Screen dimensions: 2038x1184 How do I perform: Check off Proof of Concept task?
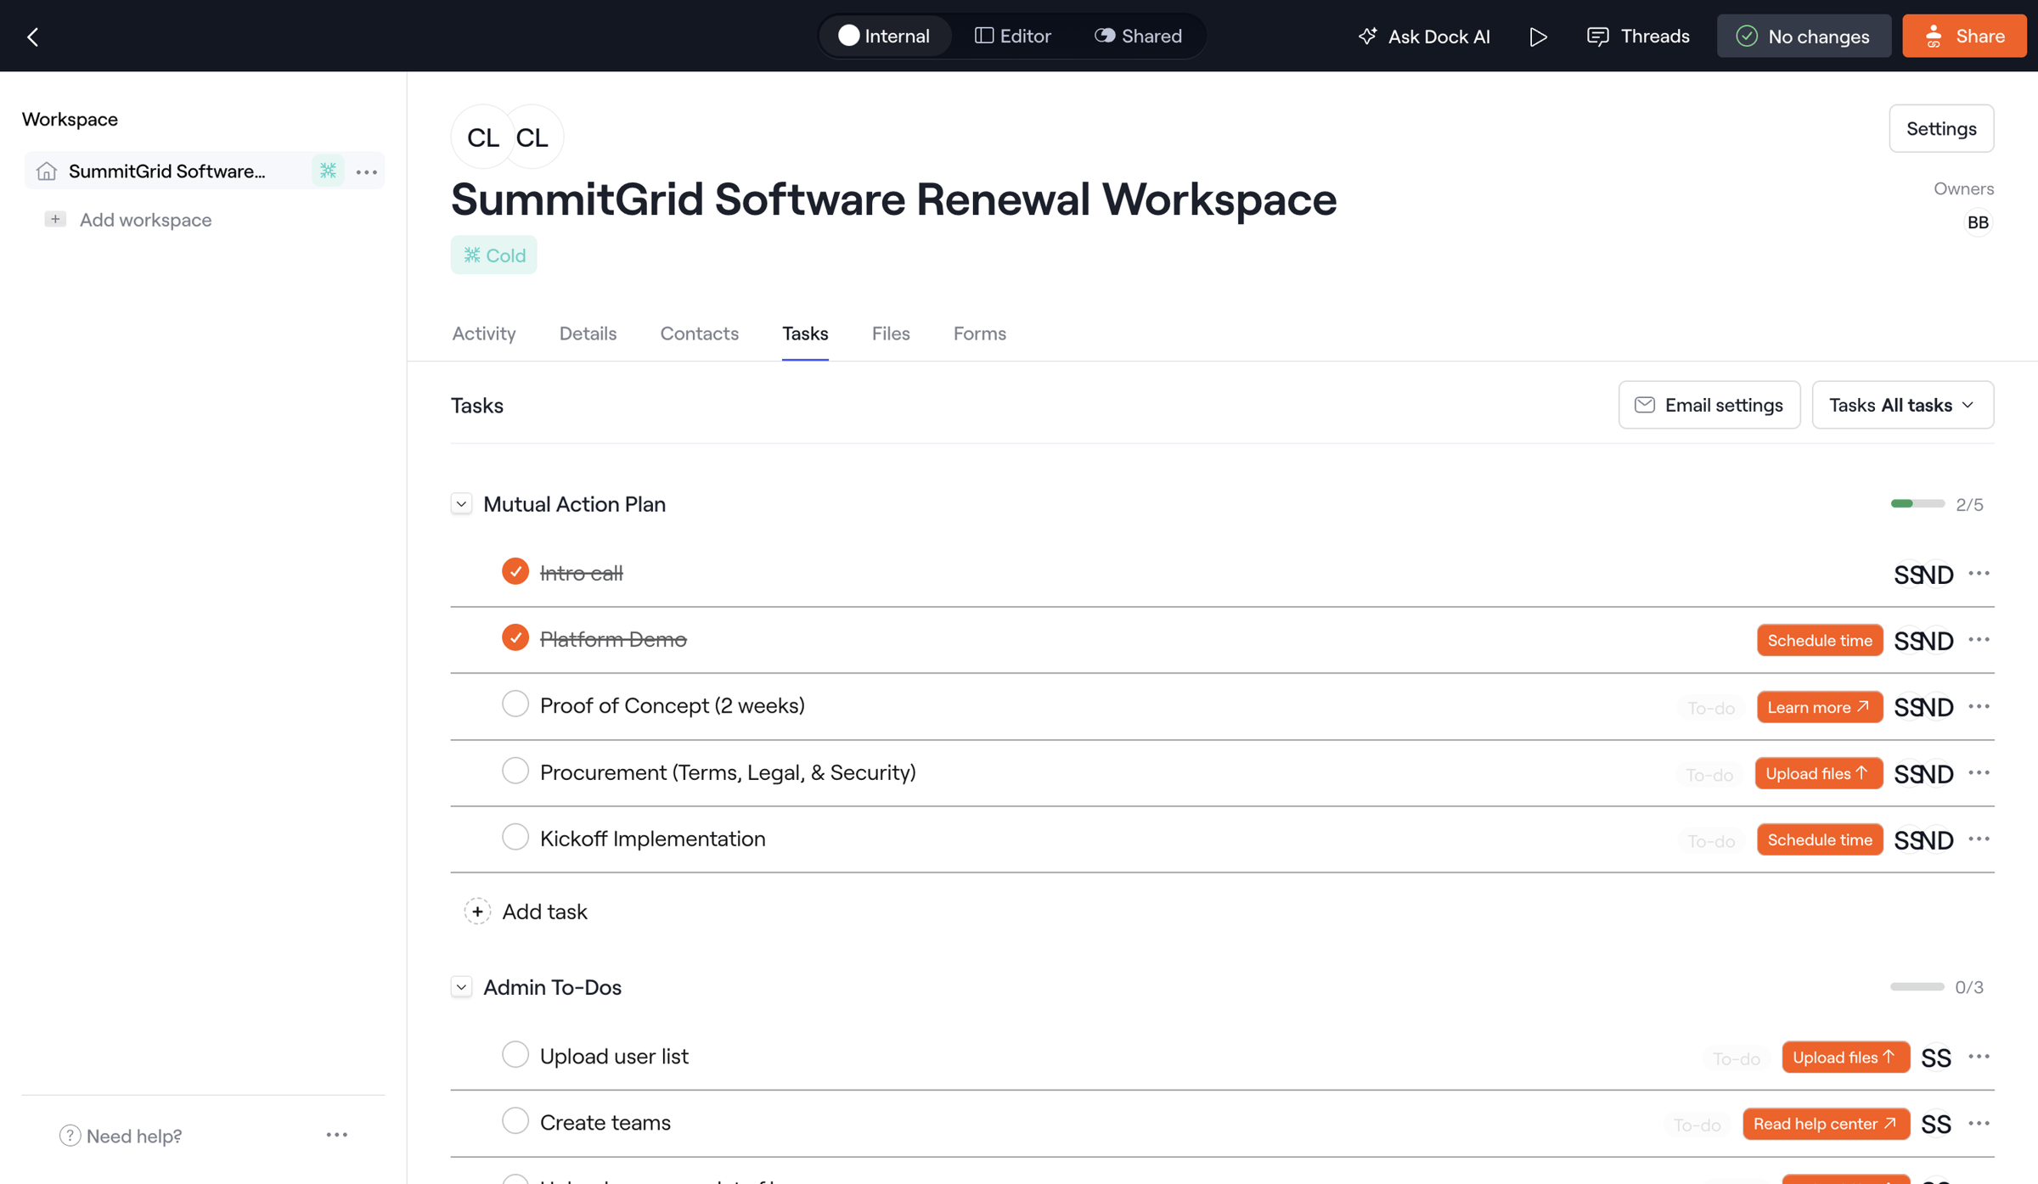(515, 704)
